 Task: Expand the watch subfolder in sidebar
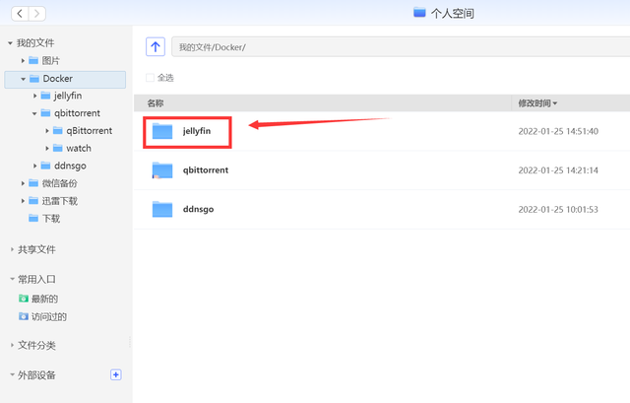[x=47, y=149]
